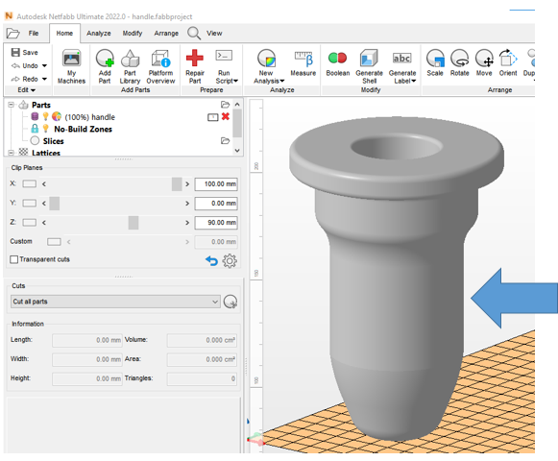
Task: Toggle the X clip plane
Action: pos(30,183)
